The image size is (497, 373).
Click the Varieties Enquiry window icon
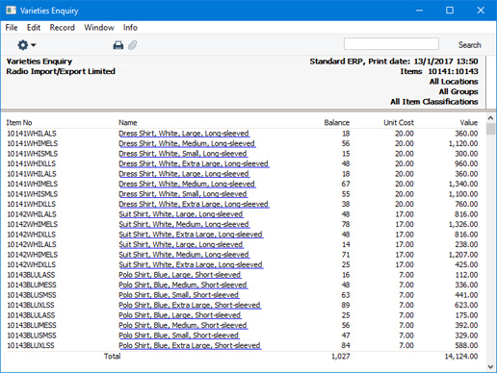click(x=11, y=11)
